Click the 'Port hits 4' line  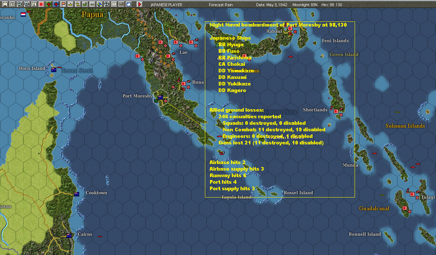coord(223,182)
